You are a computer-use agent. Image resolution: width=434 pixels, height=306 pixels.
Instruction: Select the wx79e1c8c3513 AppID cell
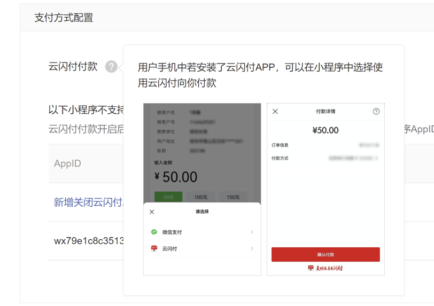[89, 241]
